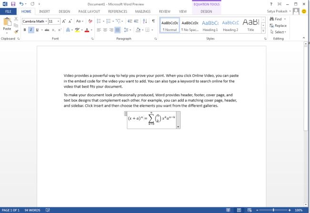Save the document with the floppy disk icon

tap(13, 4)
